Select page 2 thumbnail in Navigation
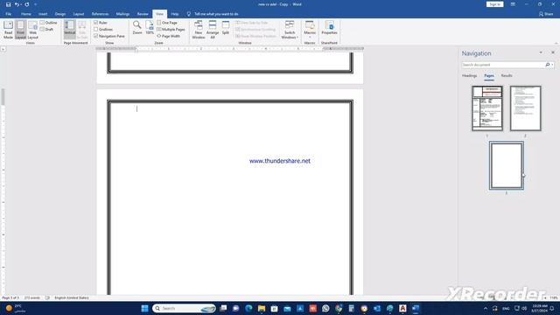The image size is (560, 315). coord(525,108)
